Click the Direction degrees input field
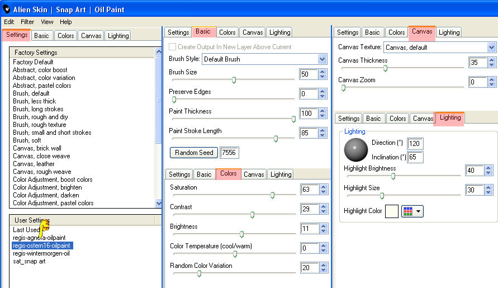Viewport: 498px width, 288px height. coord(415,144)
